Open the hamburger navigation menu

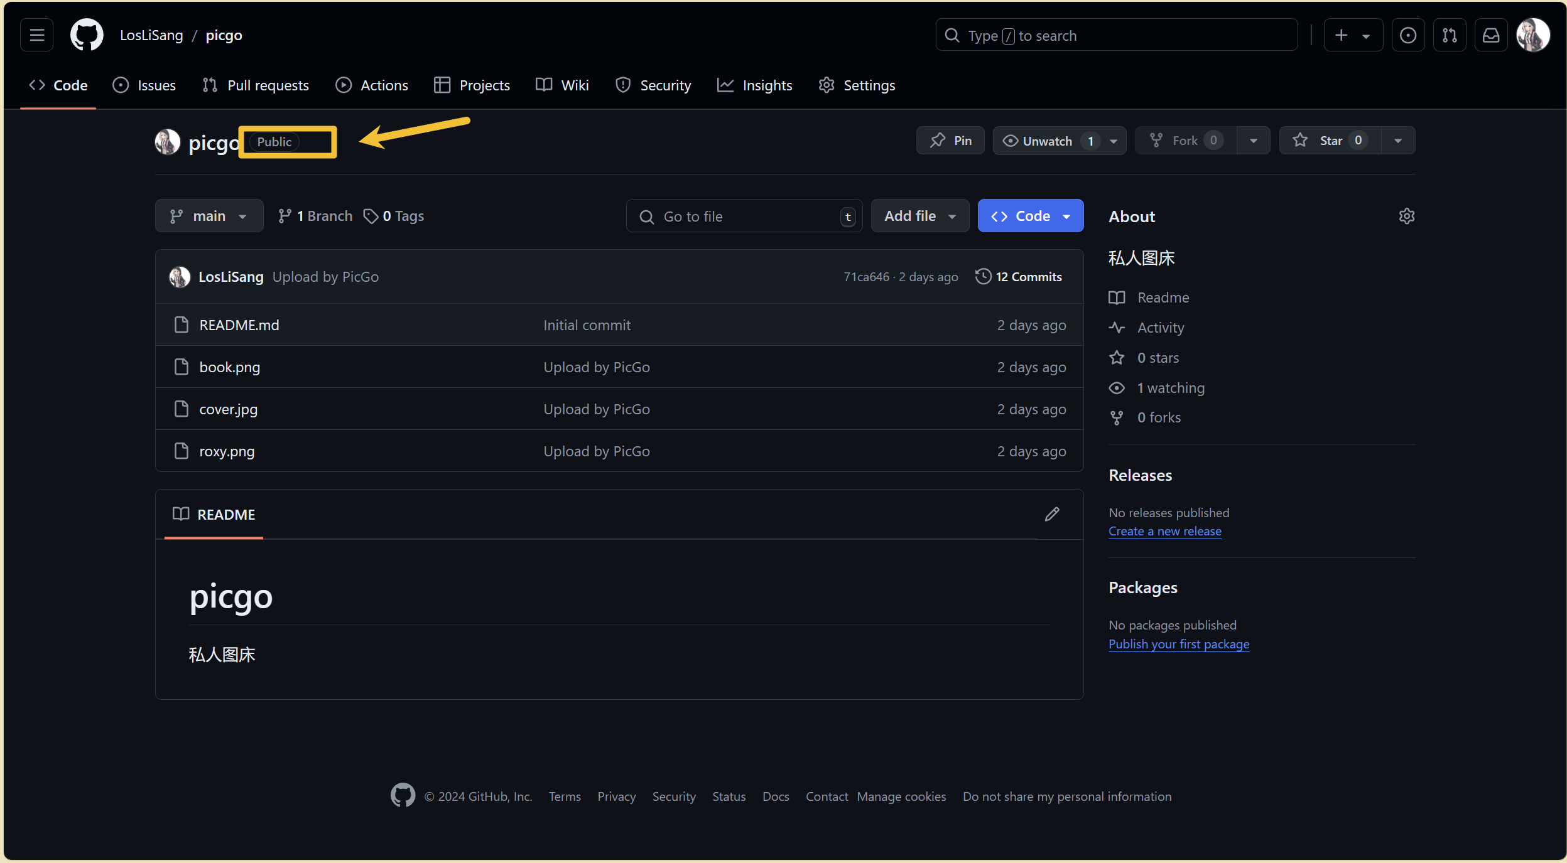(36, 35)
